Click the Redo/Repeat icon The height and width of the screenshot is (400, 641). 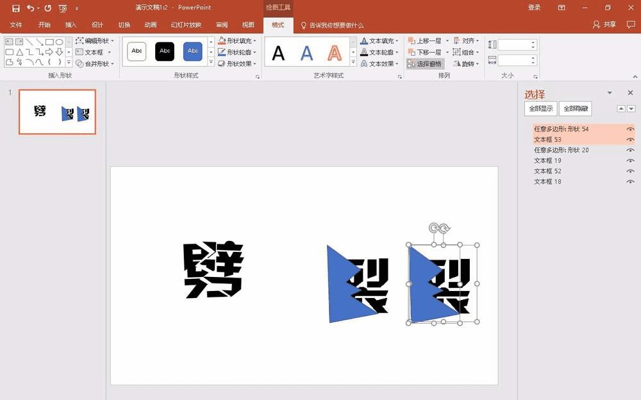pyautogui.click(x=48, y=8)
